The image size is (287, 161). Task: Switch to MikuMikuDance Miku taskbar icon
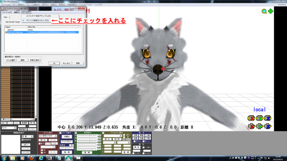tap(69, 158)
